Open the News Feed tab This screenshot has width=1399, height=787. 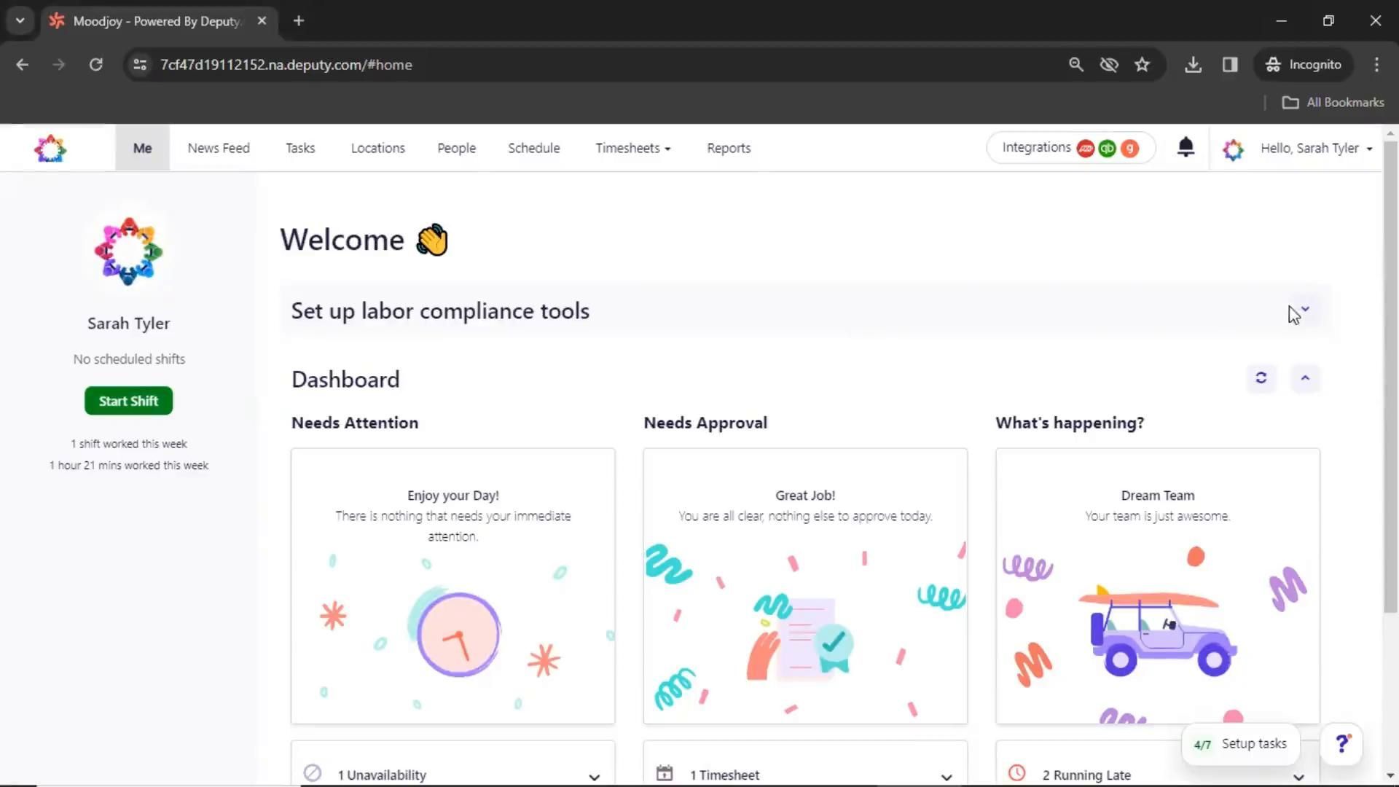[x=219, y=148]
